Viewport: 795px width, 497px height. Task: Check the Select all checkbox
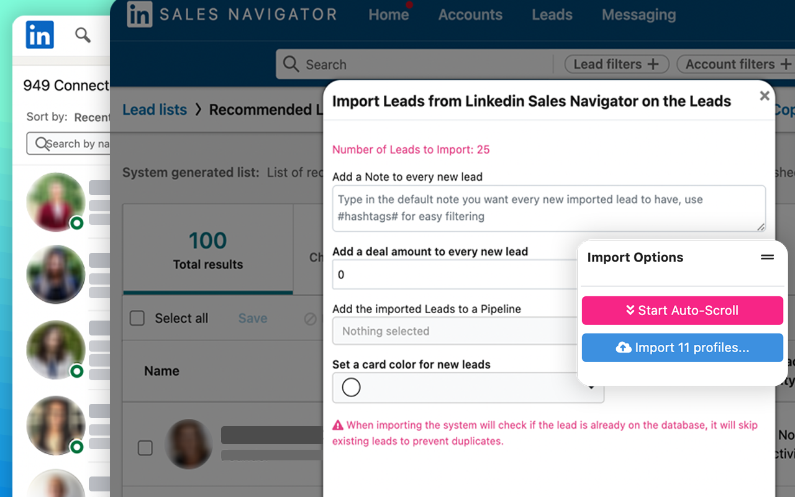137,318
